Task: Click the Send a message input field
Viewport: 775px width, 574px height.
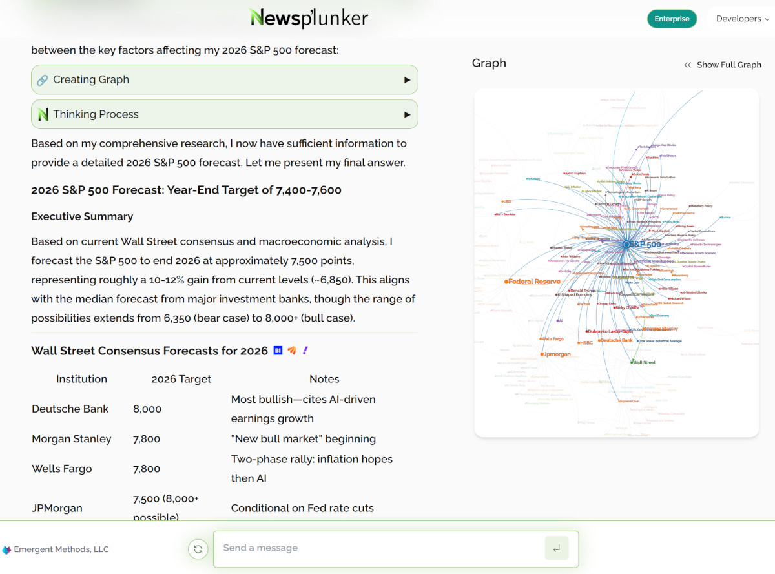Action: click(378, 548)
